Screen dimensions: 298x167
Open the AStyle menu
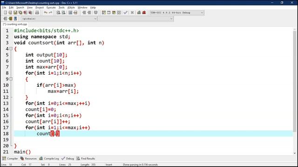[71, 7]
